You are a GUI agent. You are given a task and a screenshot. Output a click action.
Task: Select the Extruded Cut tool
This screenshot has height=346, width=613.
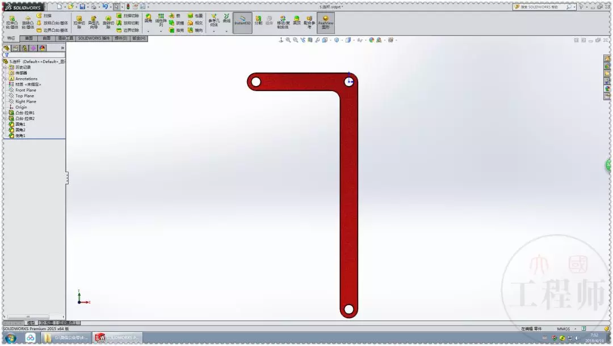79,22
